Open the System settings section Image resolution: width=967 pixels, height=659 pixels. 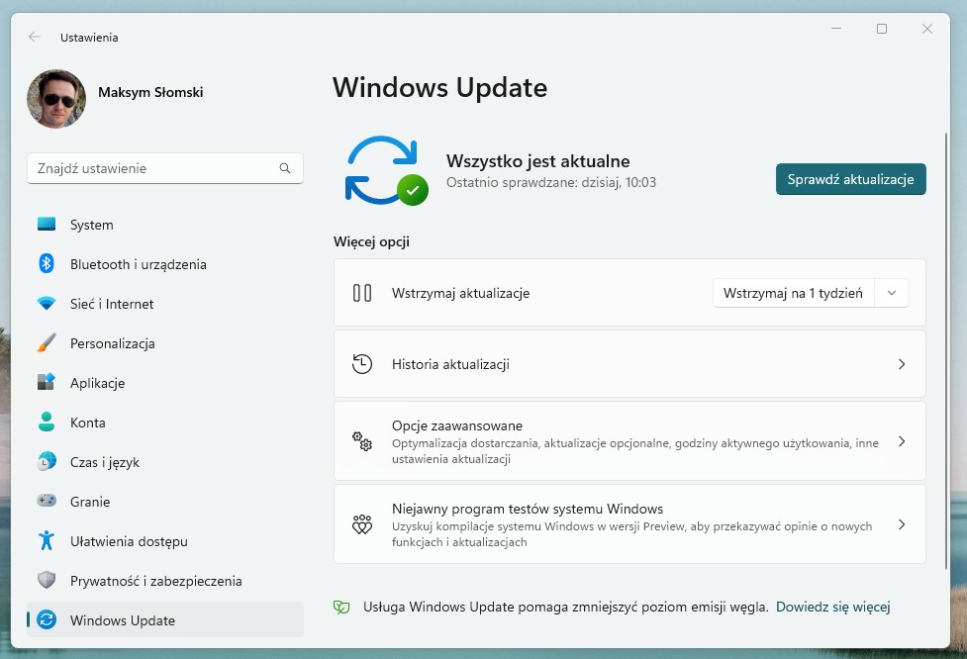point(91,225)
